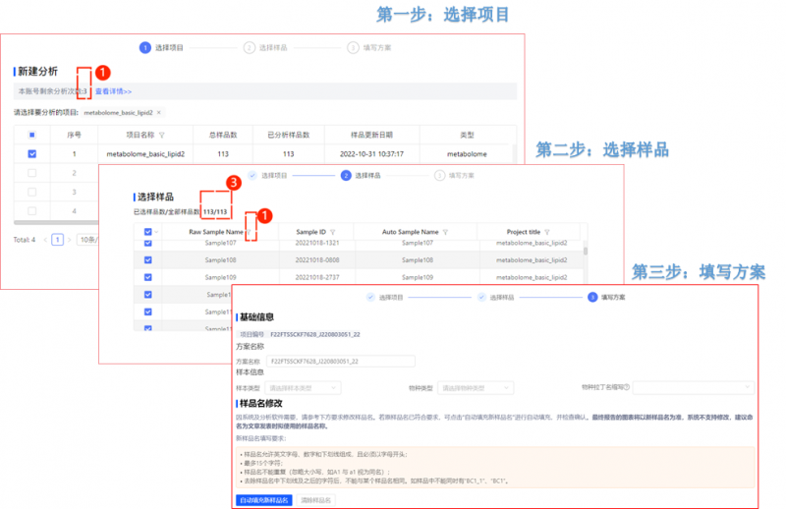Click the previous page arrow in pagination
The width and height of the screenshot is (786, 509).
pyautogui.click(x=44, y=239)
